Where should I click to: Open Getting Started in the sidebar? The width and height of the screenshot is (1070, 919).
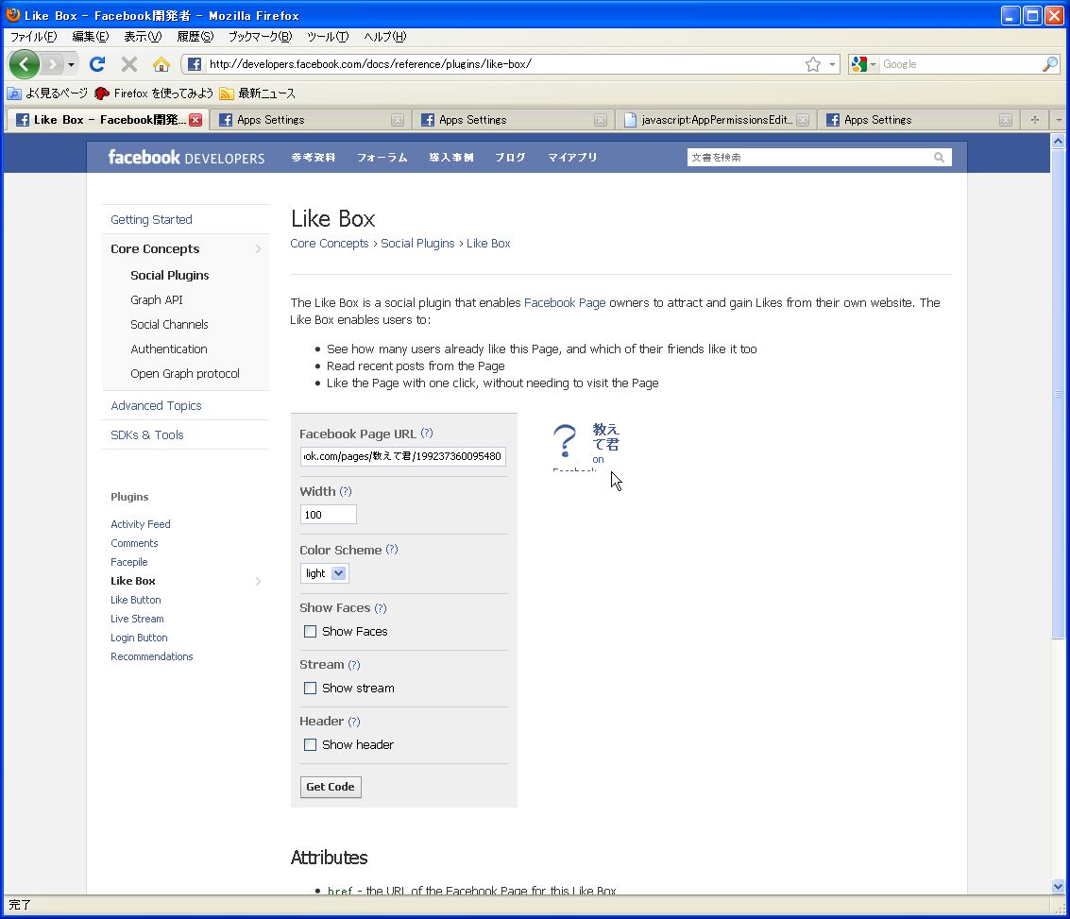(x=151, y=220)
